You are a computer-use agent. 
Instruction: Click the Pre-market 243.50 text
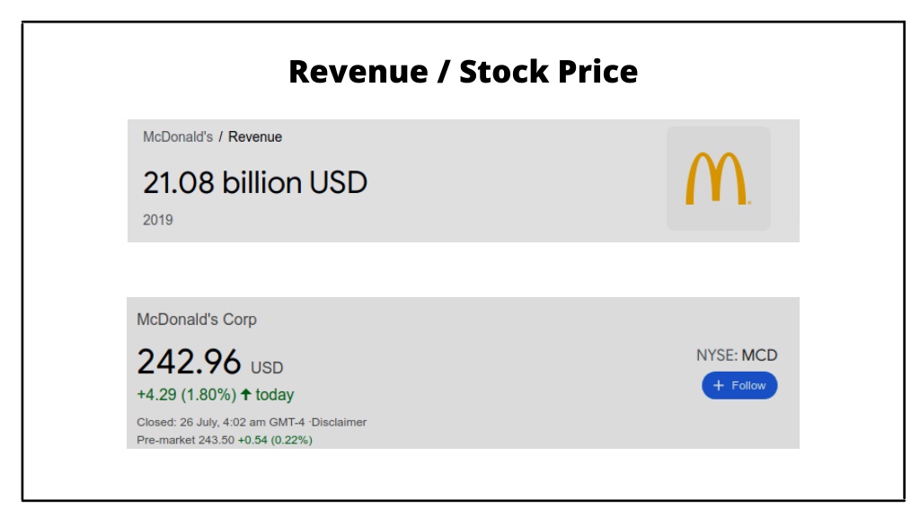coord(185,440)
